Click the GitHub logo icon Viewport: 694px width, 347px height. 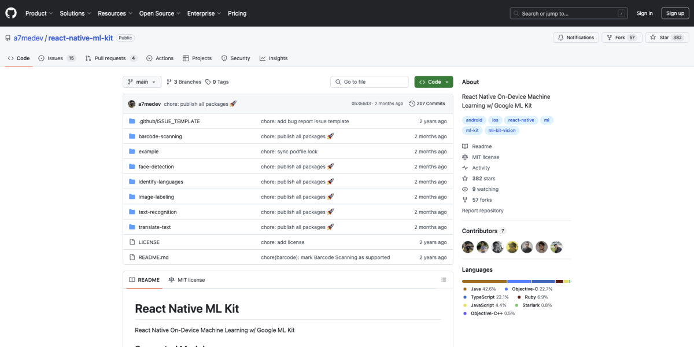[10, 13]
